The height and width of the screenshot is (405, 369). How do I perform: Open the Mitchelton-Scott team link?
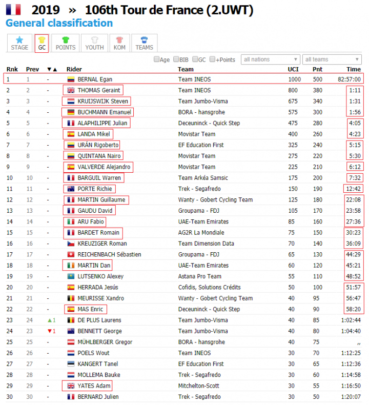click(198, 386)
